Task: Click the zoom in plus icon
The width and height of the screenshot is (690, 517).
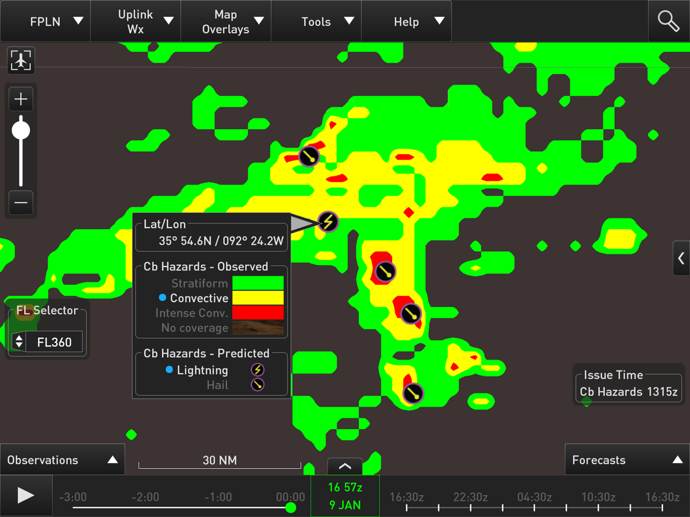Action: click(21, 99)
